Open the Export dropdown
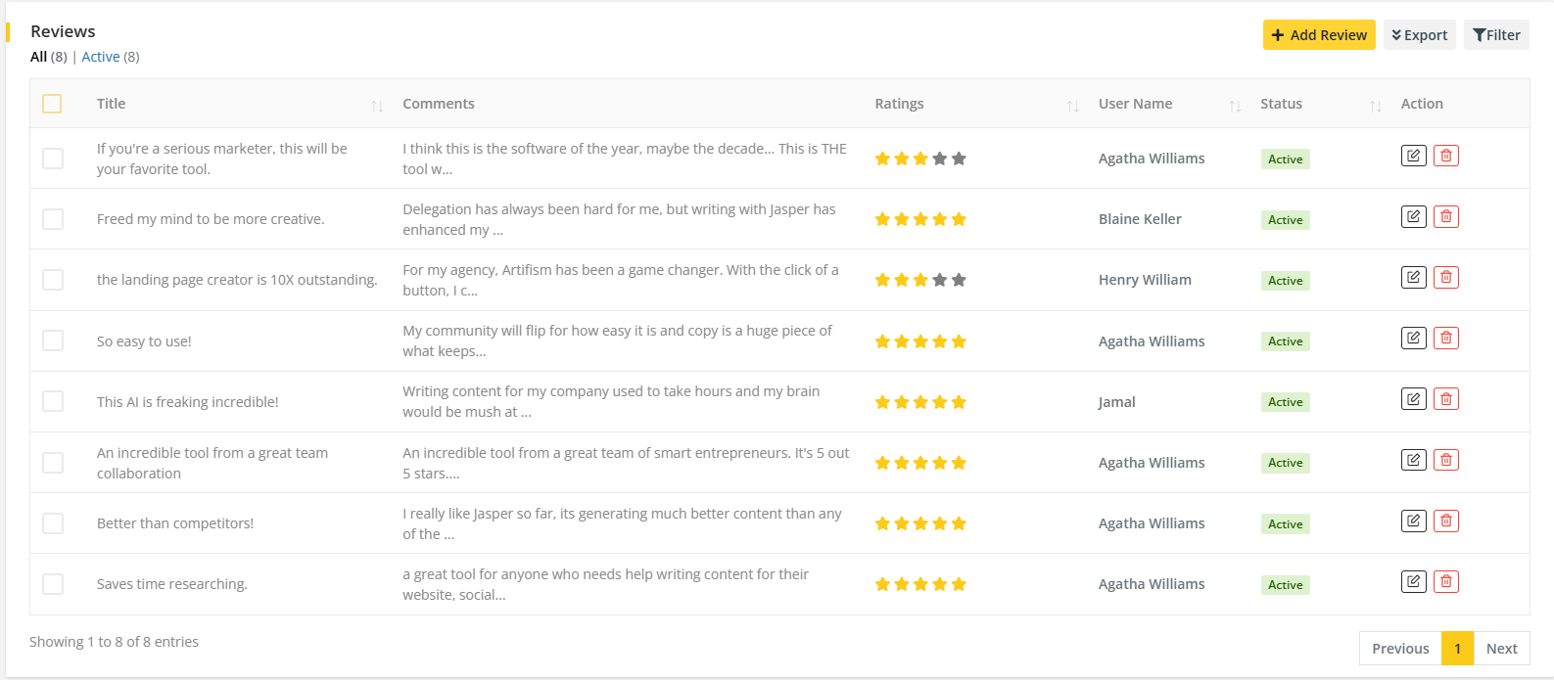Screen dimensions: 1554x680 click(x=1419, y=35)
